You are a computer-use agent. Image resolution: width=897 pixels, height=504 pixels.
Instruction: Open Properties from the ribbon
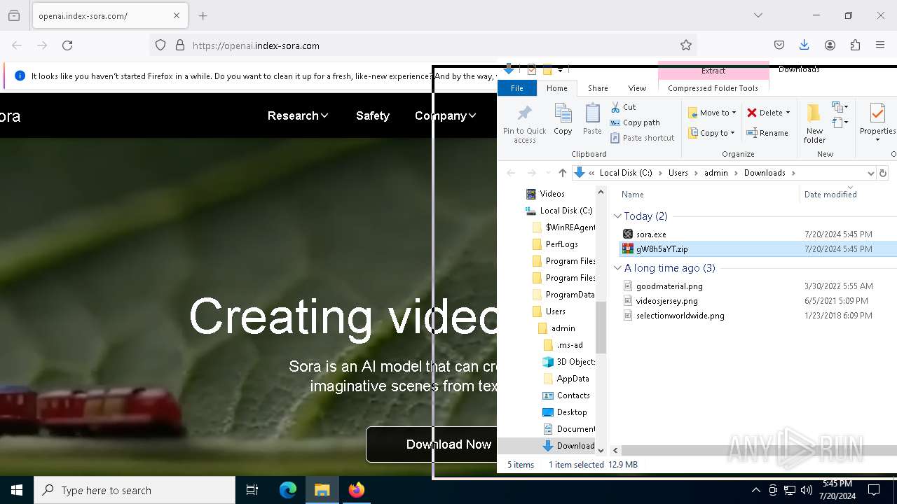click(877, 123)
